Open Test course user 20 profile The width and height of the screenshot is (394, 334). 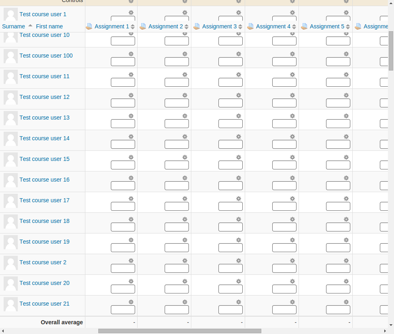[x=44, y=283]
